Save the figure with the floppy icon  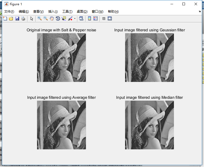[x=17, y=18]
